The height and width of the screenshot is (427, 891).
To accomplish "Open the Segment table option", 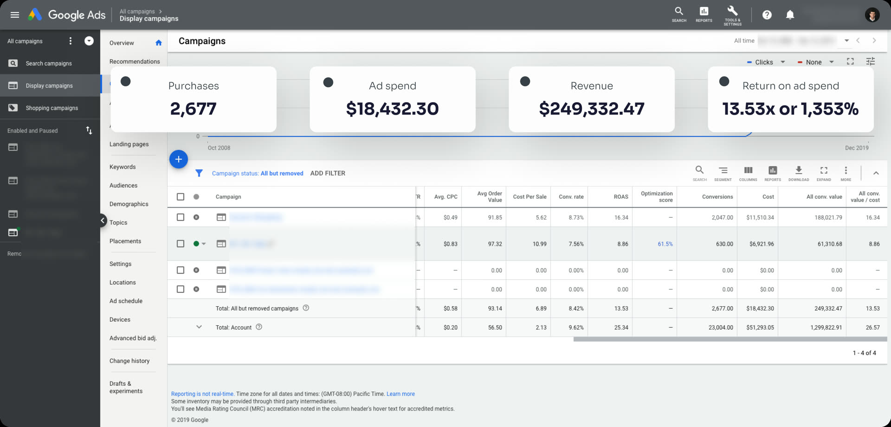I will [x=723, y=173].
